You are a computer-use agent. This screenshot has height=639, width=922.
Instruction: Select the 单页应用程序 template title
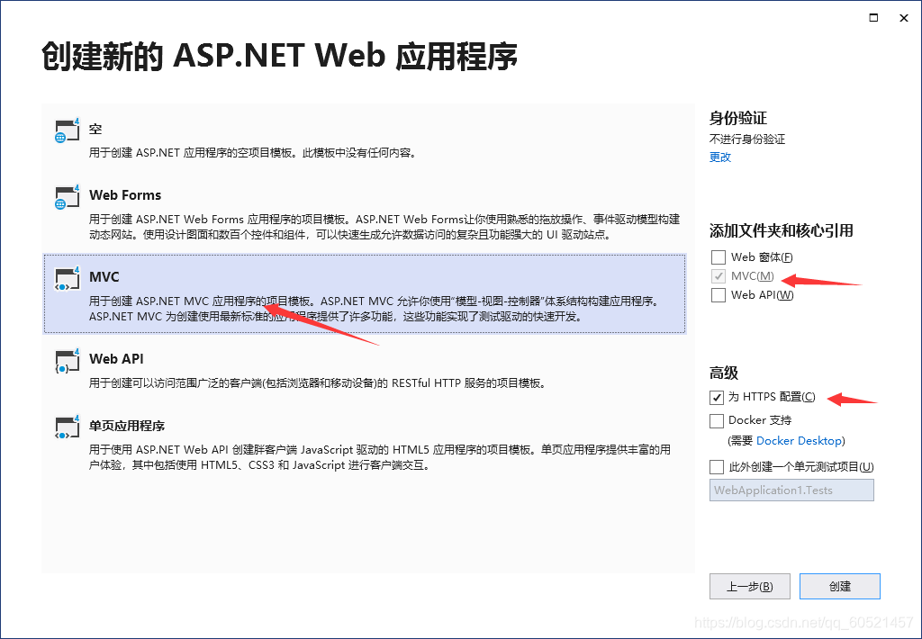[126, 426]
